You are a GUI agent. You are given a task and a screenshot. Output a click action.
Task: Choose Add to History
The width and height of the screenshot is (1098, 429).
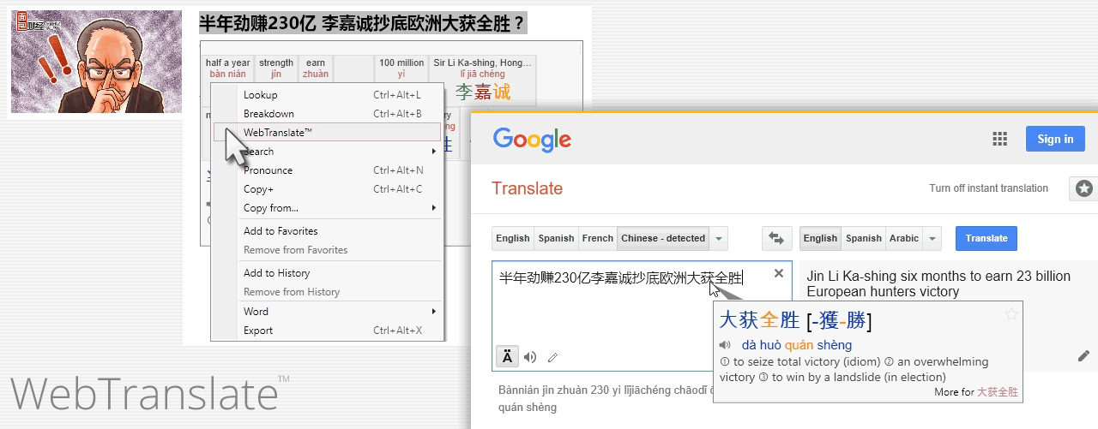coord(327,273)
